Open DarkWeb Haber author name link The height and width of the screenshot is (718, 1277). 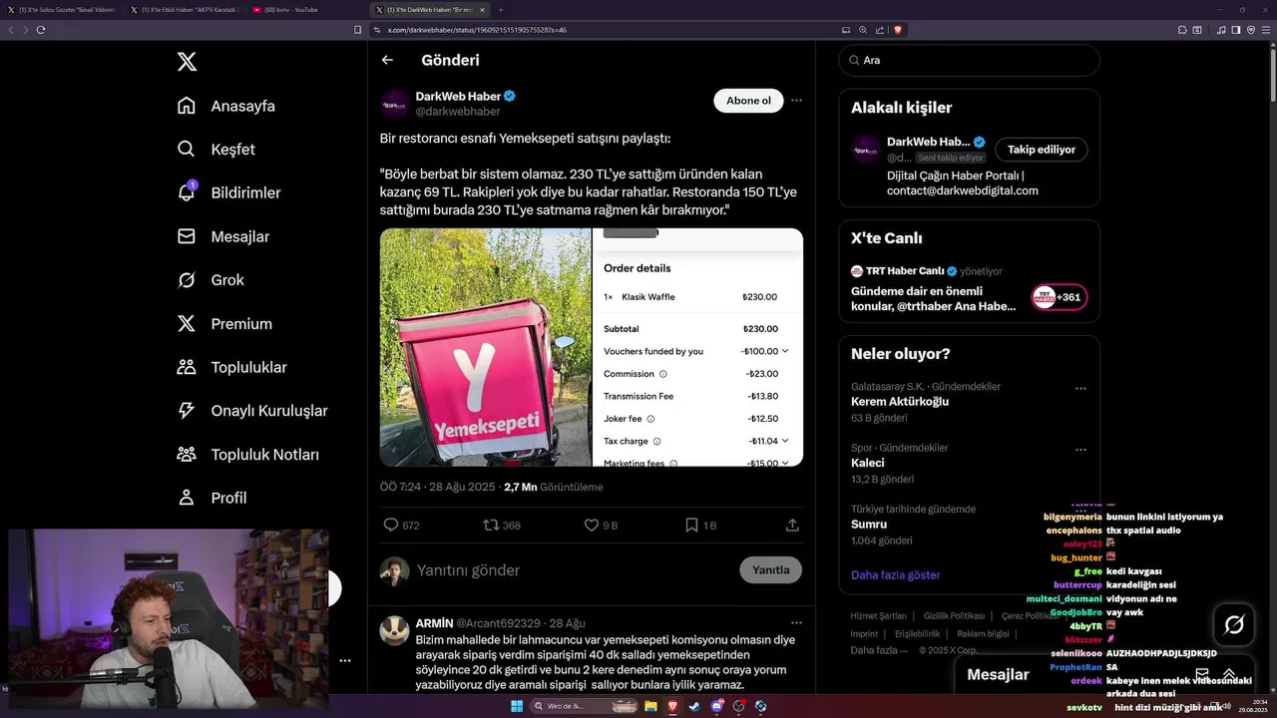[x=458, y=97]
